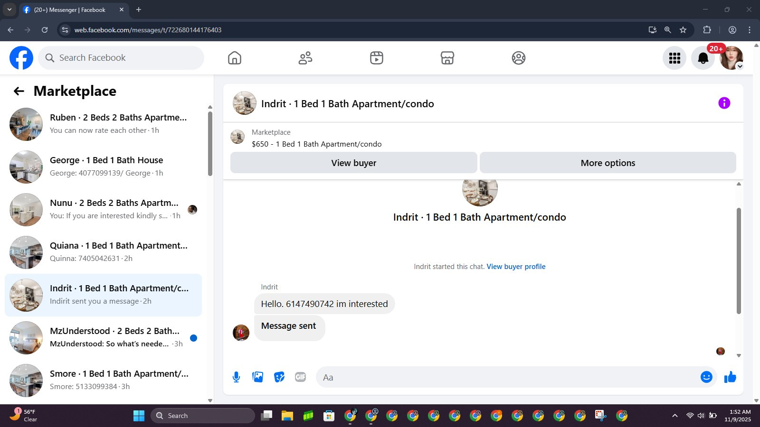This screenshot has width=760, height=427.
Task: Open the Facebook menu grid icon
Action: [674, 58]
